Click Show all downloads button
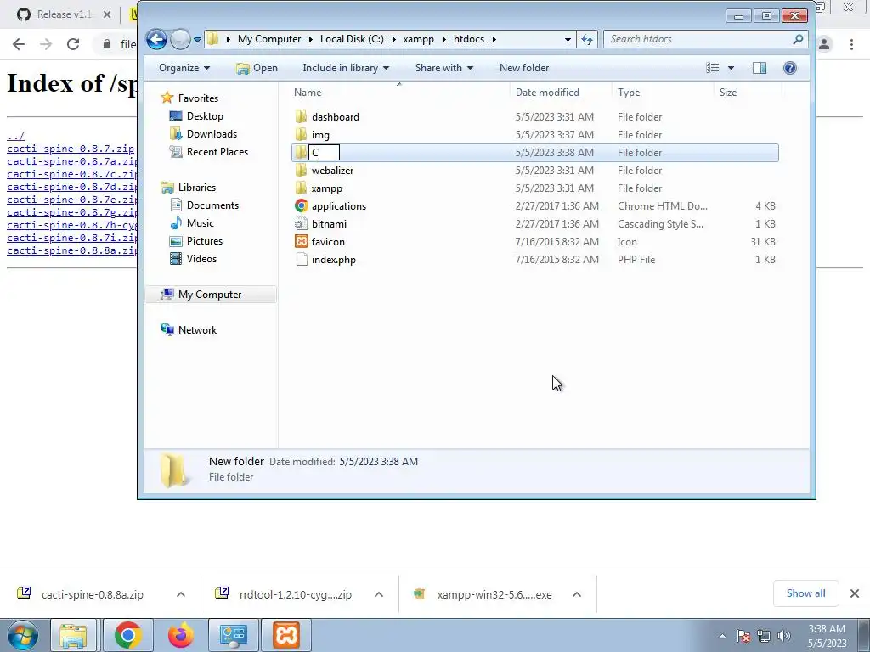 [x=805, y=593]
